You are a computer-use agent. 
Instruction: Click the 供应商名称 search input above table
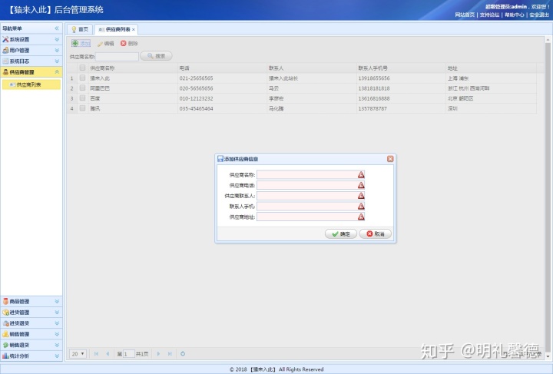pyautogui.click(x=117, y=56)
